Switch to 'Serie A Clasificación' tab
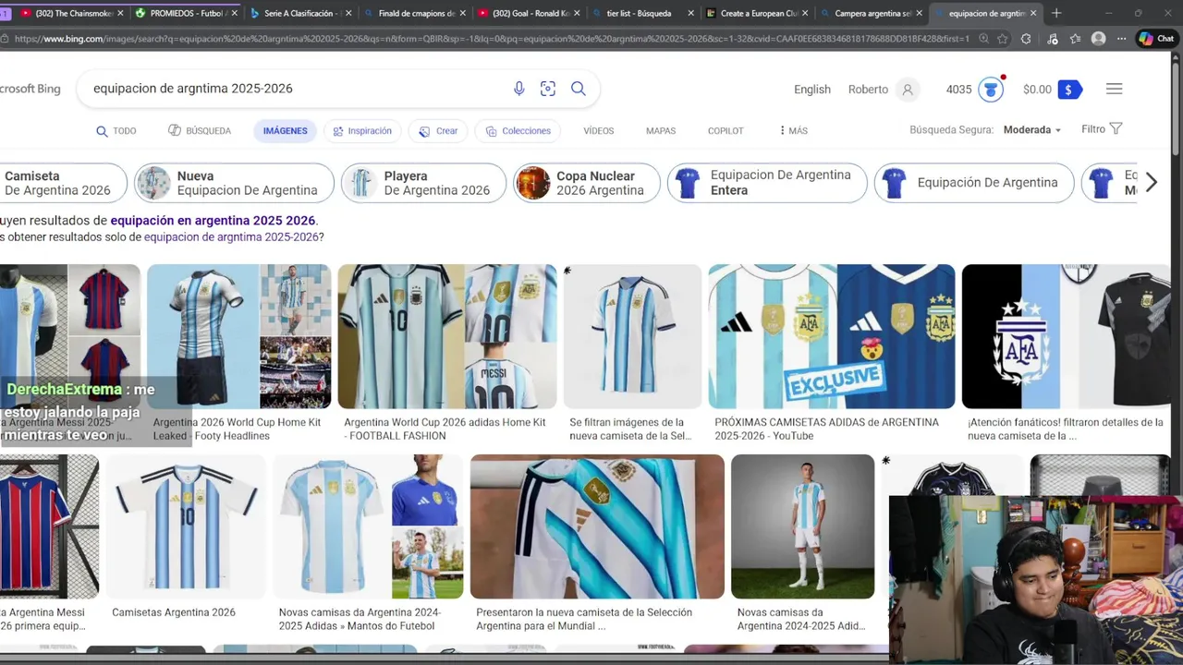 pos(299,14)
